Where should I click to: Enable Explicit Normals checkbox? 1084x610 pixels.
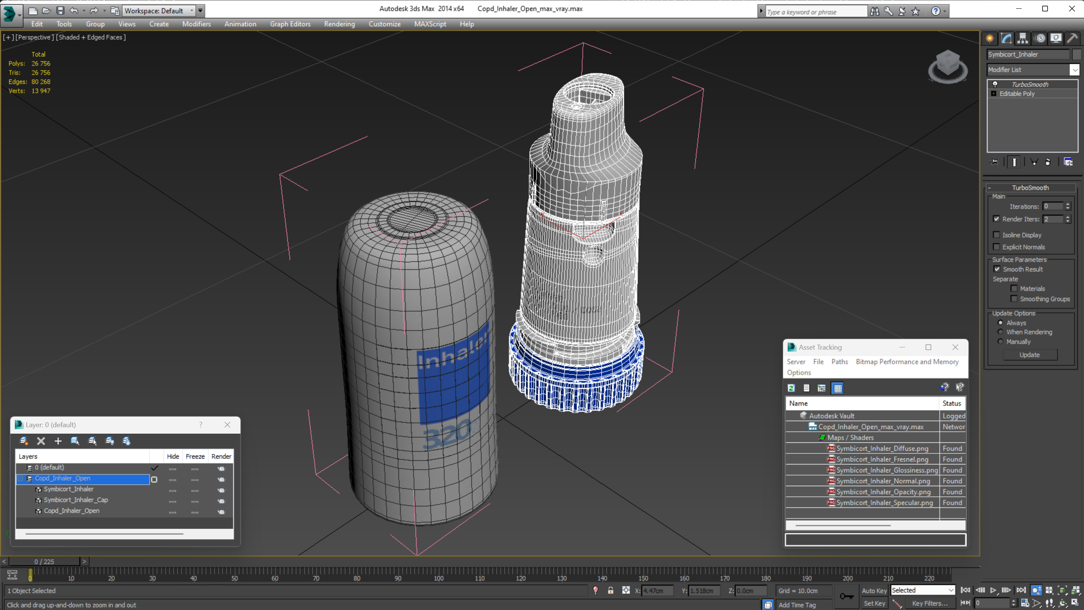[x=996, y=247]
